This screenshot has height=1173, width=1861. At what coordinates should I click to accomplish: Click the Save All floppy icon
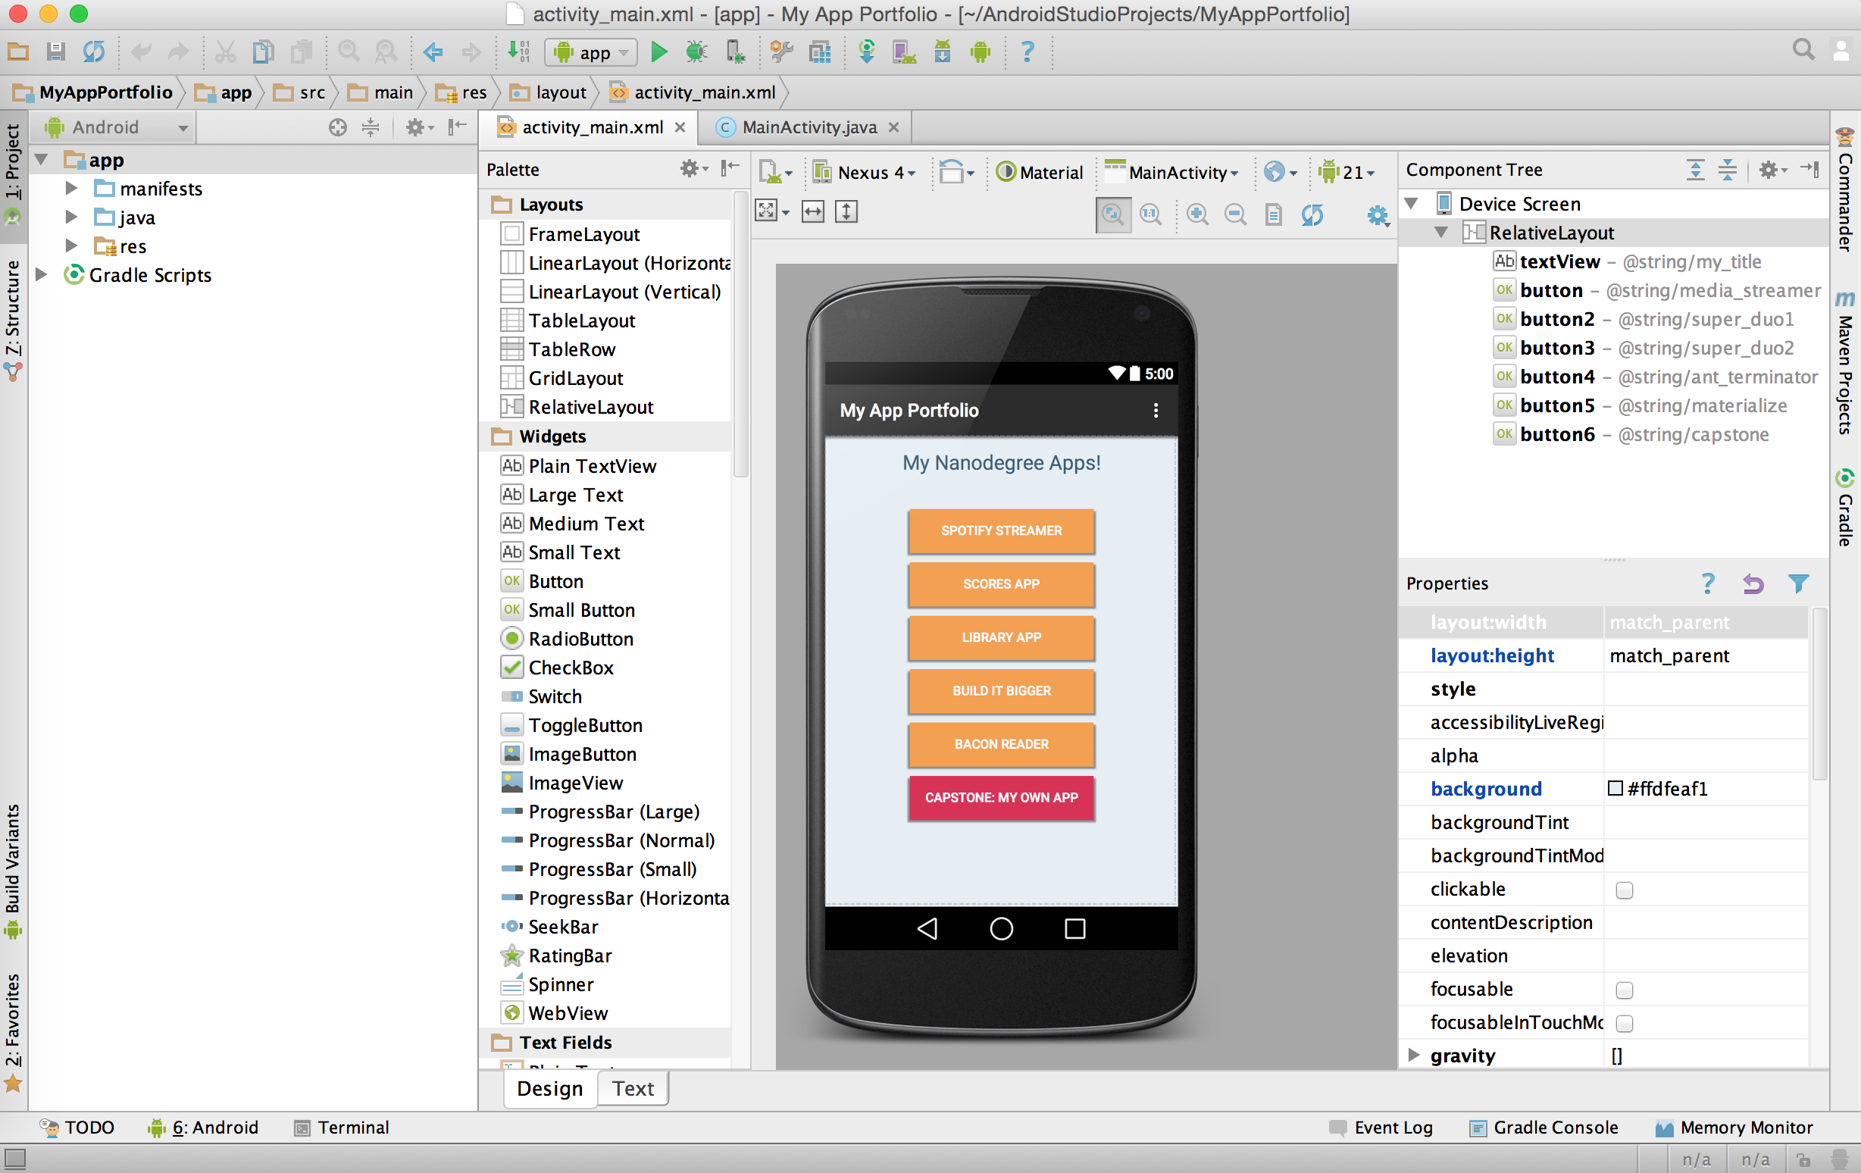(55, 52)
